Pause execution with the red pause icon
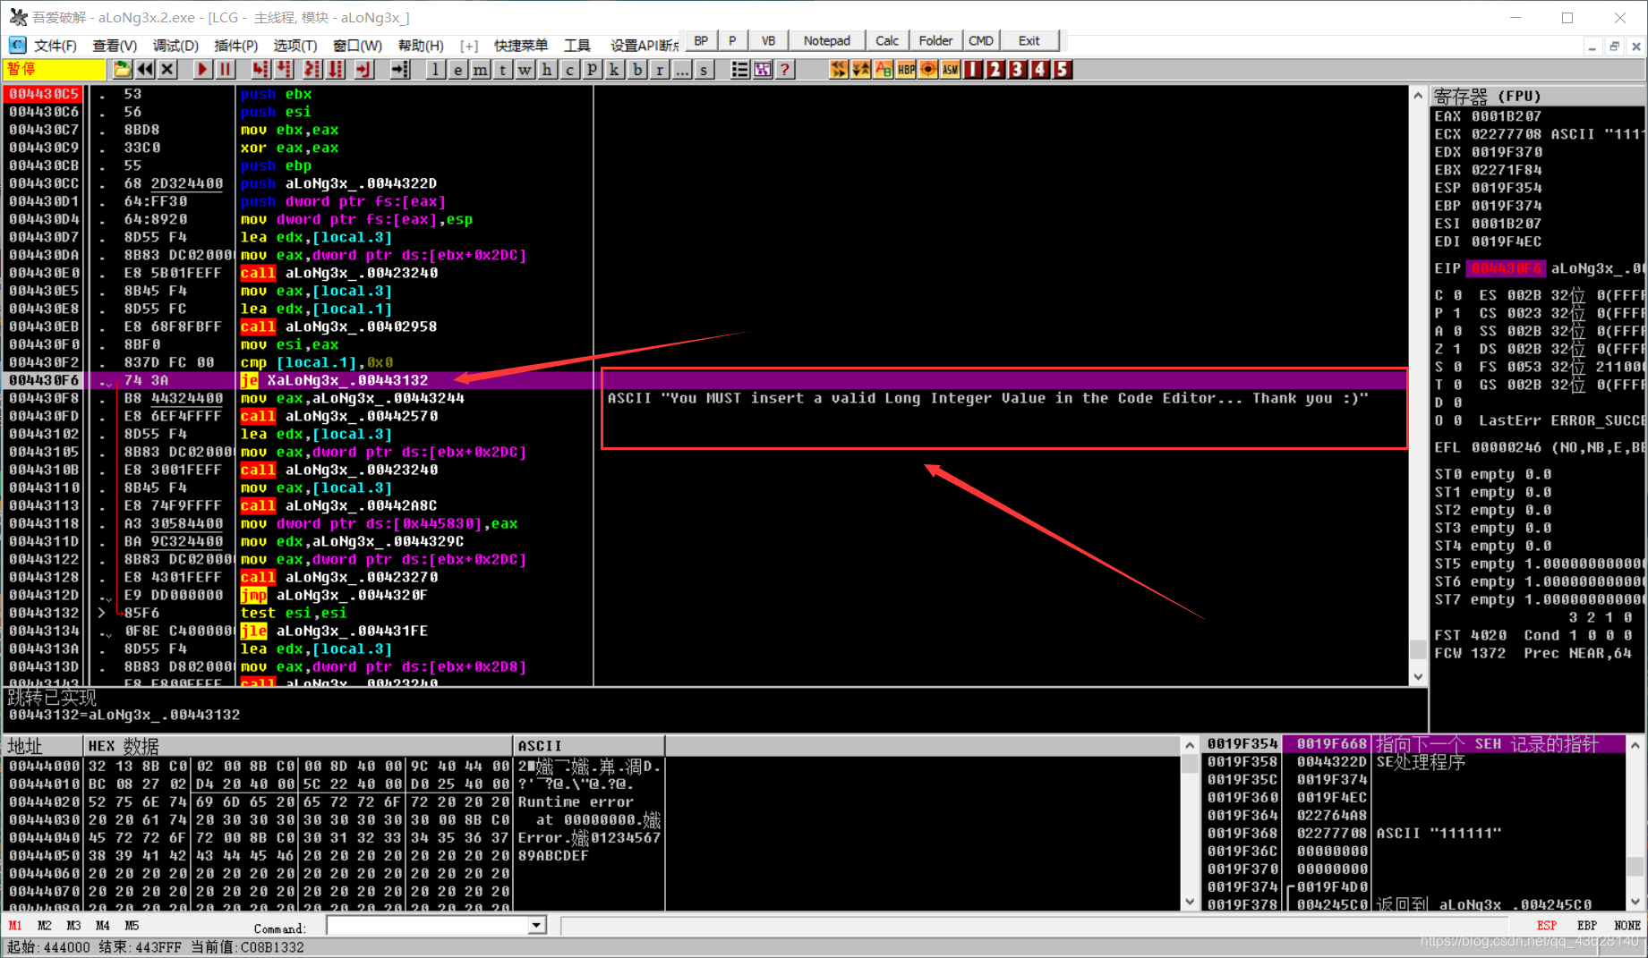Viewport: 1648px width, 958px height. 225,69
